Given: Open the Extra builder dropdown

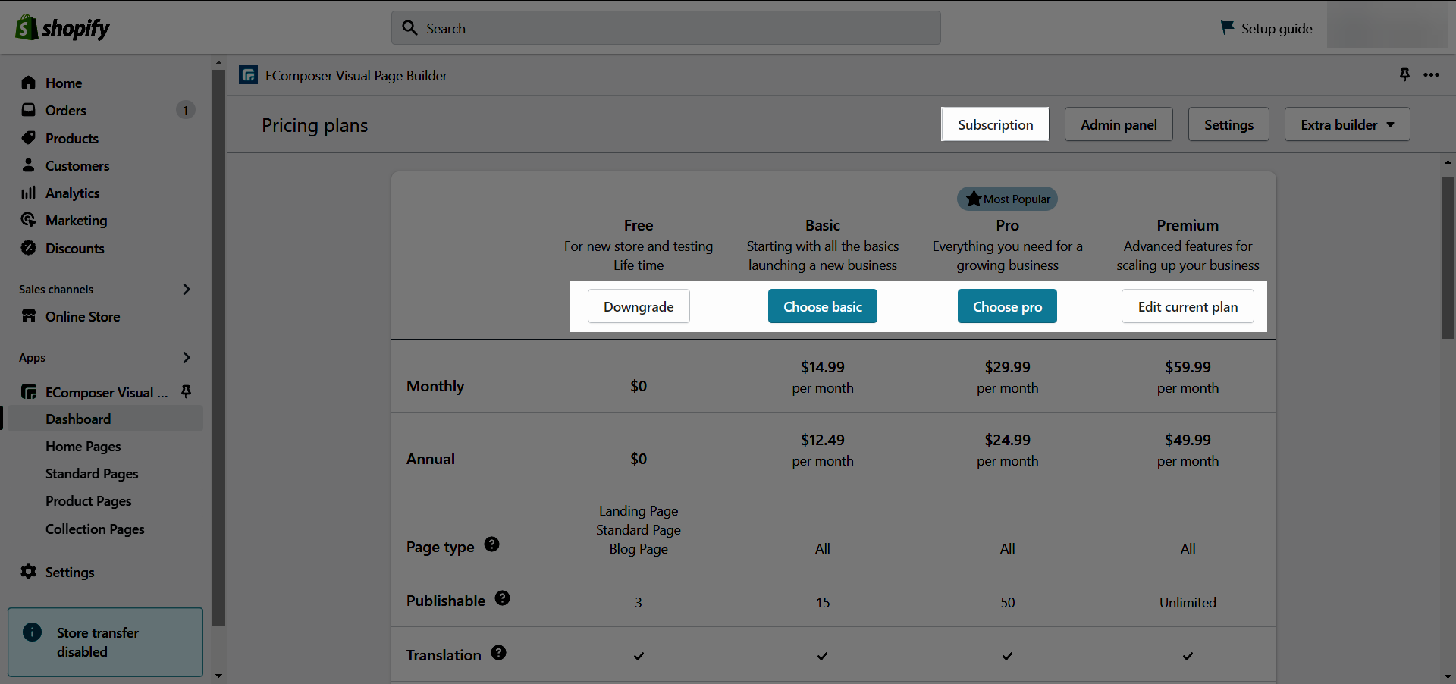Looking at the screenshot, I should coord(1348,124).
